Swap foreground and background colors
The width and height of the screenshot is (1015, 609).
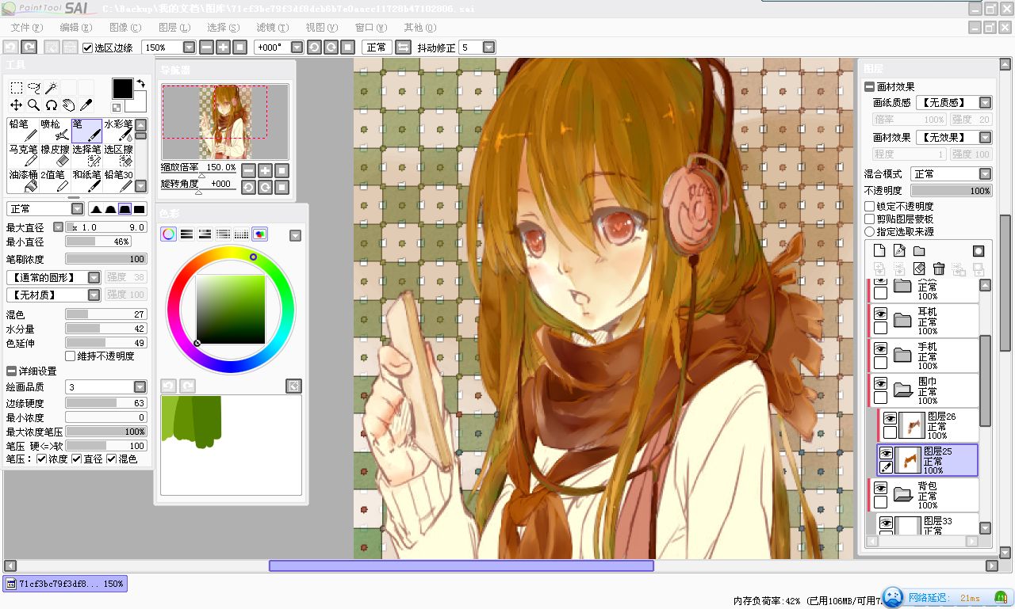140,83
